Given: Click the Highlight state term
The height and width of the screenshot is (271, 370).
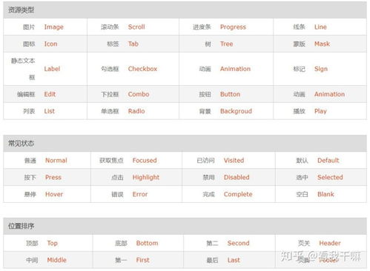Looking at the screenshot, I should tap(146, 178).
